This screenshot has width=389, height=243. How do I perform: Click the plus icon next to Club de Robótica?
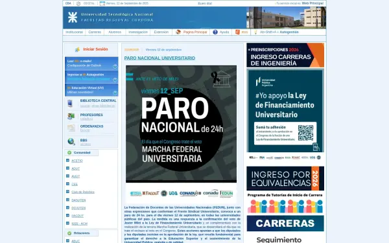(x=67, y=192)
